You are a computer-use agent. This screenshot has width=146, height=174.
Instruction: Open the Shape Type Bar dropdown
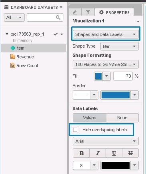pyautogui.click(x=120, y=46)
